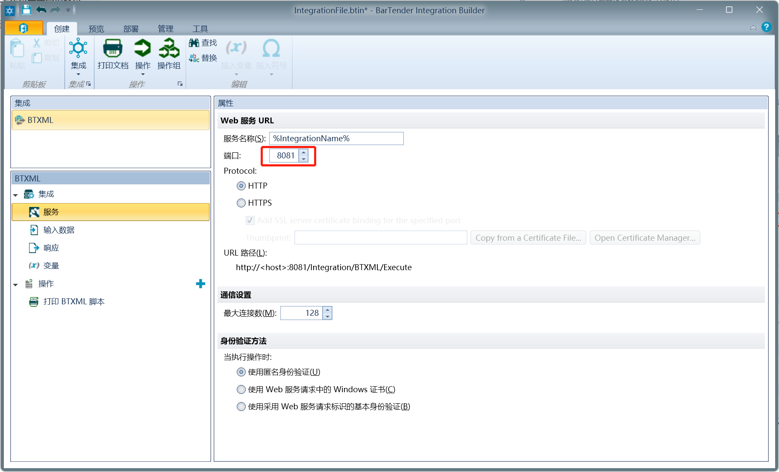Click the app icon in the title bar
This screenshot has height=472, width=779.
click(x=10, y=10)
